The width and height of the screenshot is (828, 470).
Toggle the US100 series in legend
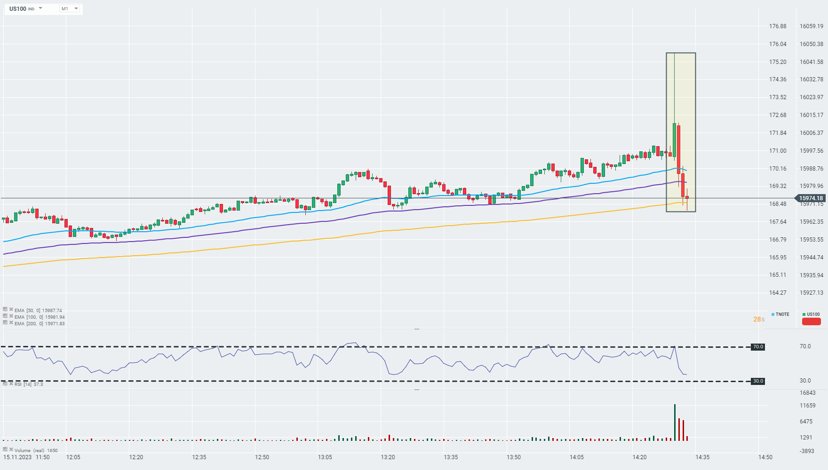pyautogui.click(x=811, y=314)
